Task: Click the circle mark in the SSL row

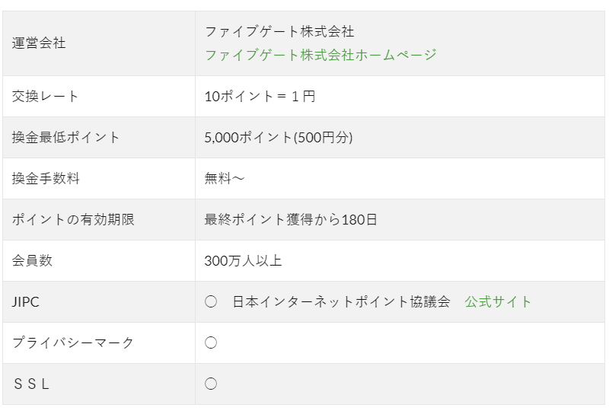Action: click(211, 384)
